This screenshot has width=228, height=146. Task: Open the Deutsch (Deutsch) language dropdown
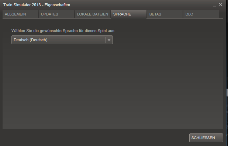[62, 40]
